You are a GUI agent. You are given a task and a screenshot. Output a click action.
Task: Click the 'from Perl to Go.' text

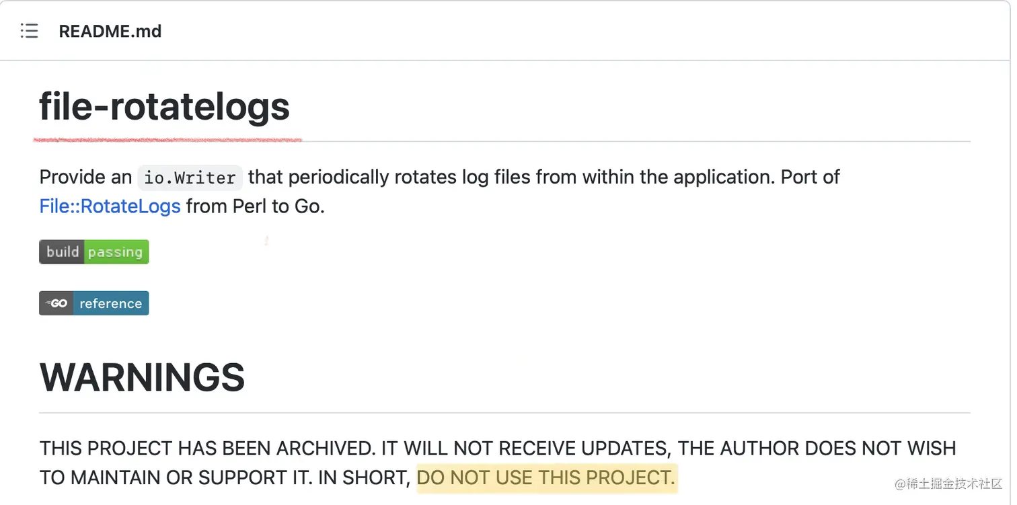tap(256, 206)
